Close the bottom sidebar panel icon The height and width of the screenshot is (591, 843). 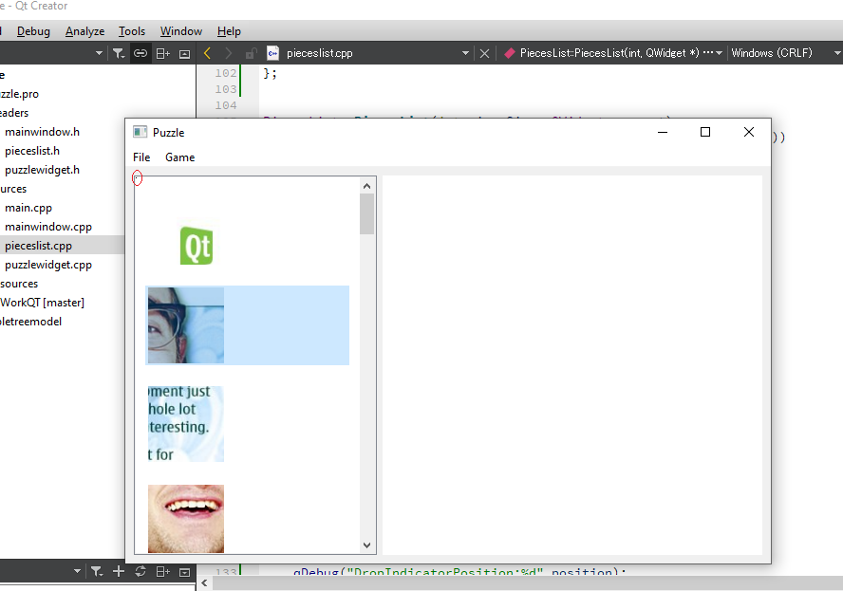tap(184, 572)
